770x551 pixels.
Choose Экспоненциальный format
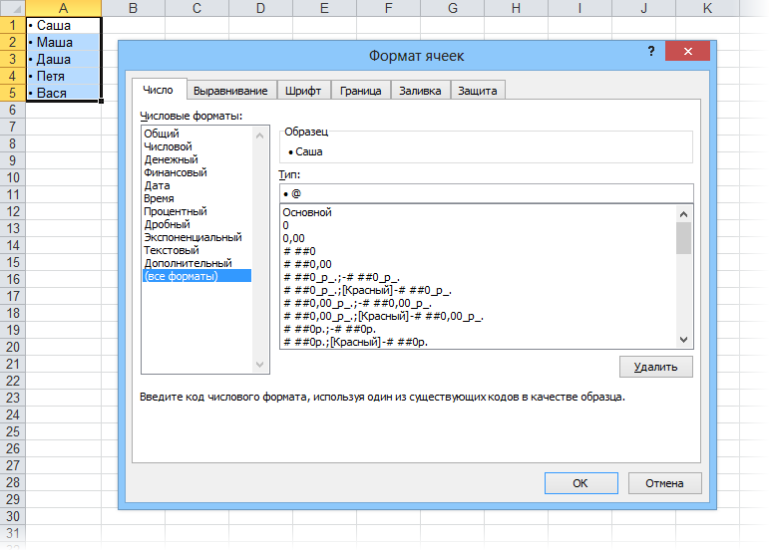(x=196, y=237)
